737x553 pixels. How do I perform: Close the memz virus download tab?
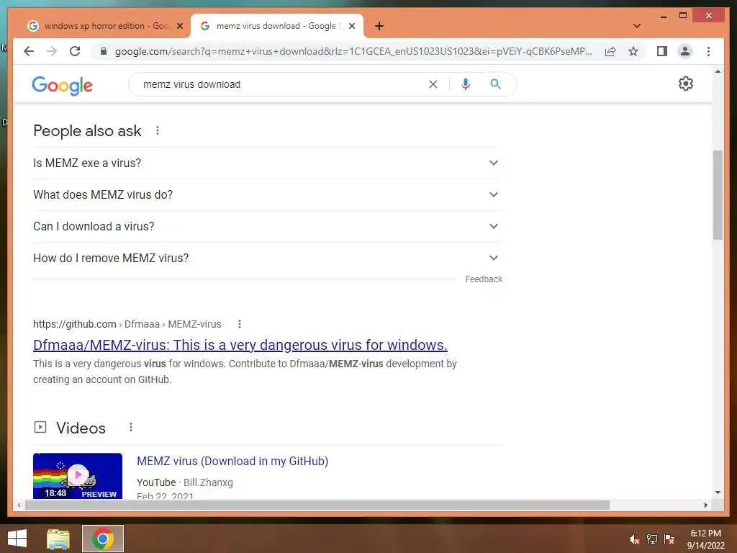(x=351, y=26)
